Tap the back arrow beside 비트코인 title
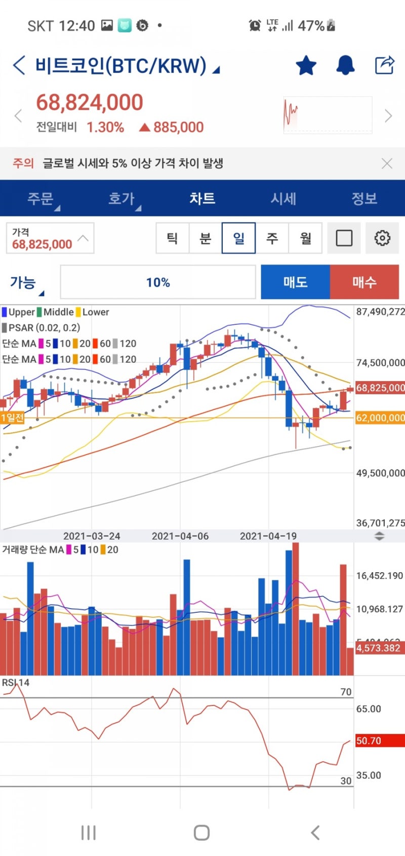Screen dimensions: 405x856 tap(19, 65)
